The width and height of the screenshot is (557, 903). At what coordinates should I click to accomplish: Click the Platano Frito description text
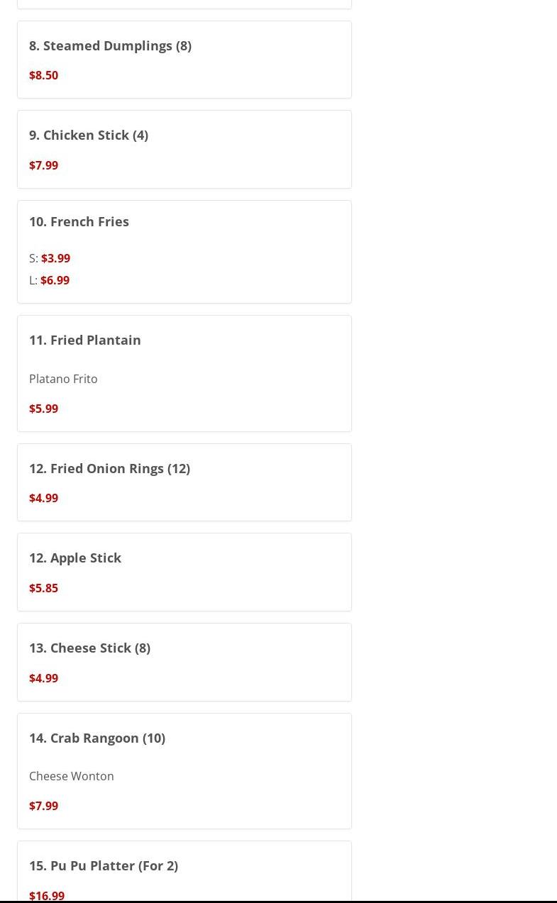pos(63,379)
